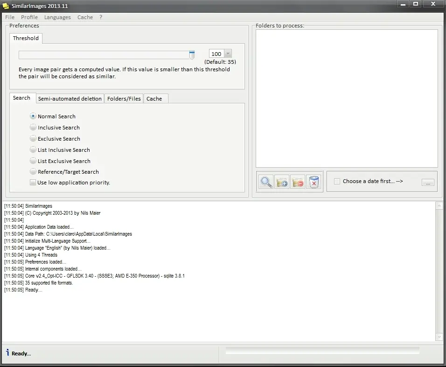Click the recycle bin clear-list icon
This screenshot has width=446, height=367.
point(314,182)
